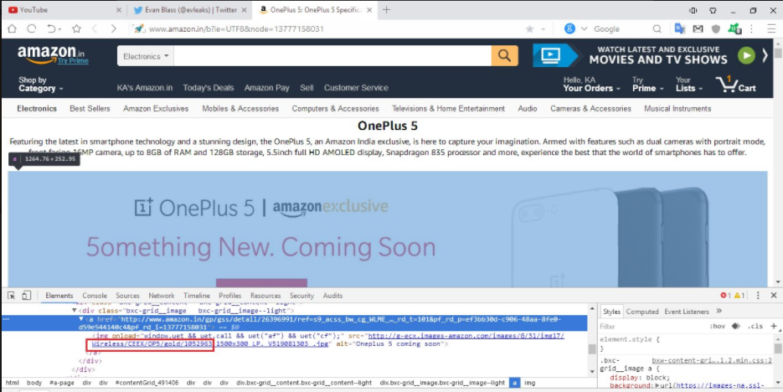Open the Try Prime dropdown

tap(647, 84)
